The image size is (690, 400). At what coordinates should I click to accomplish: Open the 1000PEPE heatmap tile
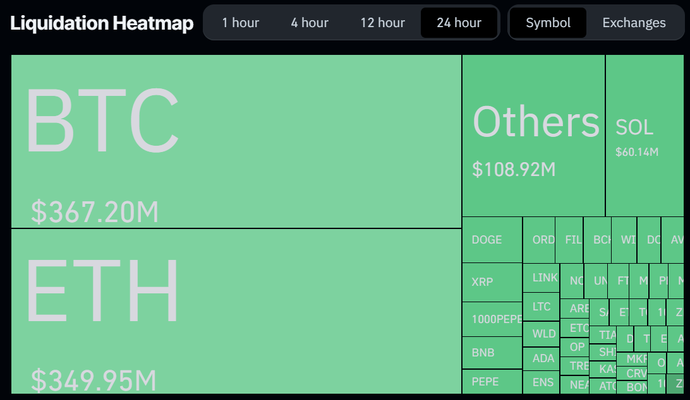pos(492,319)
